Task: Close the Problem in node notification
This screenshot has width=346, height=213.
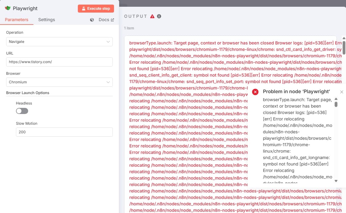Action: click(342, 92)
